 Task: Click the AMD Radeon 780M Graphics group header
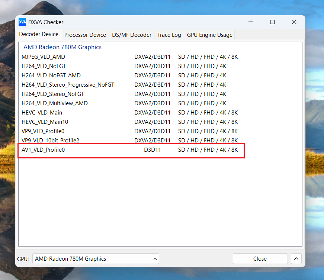(x=62, y=47)
